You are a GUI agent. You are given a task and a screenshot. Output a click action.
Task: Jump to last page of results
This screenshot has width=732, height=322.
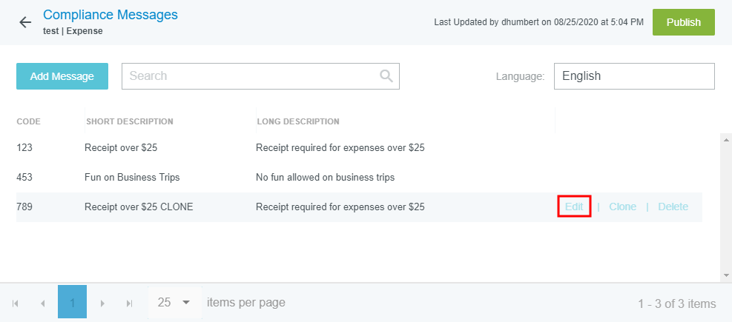129,303
